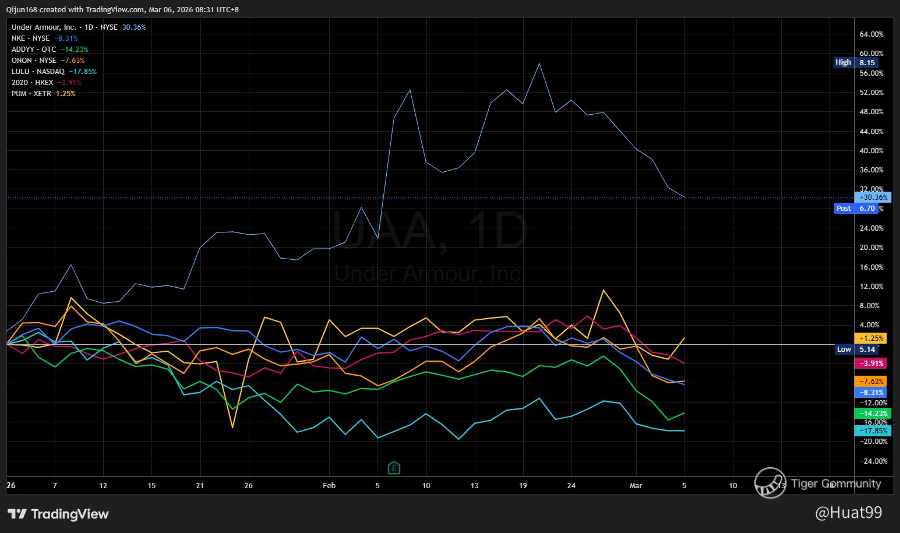Click the Post 6.70 price label

tap(856, 208)
